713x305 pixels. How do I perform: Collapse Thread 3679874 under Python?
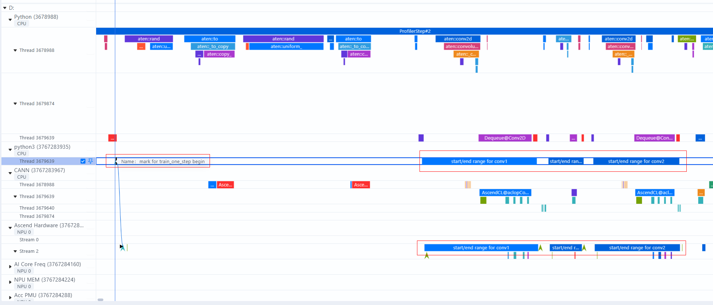(x=15, y=104)
